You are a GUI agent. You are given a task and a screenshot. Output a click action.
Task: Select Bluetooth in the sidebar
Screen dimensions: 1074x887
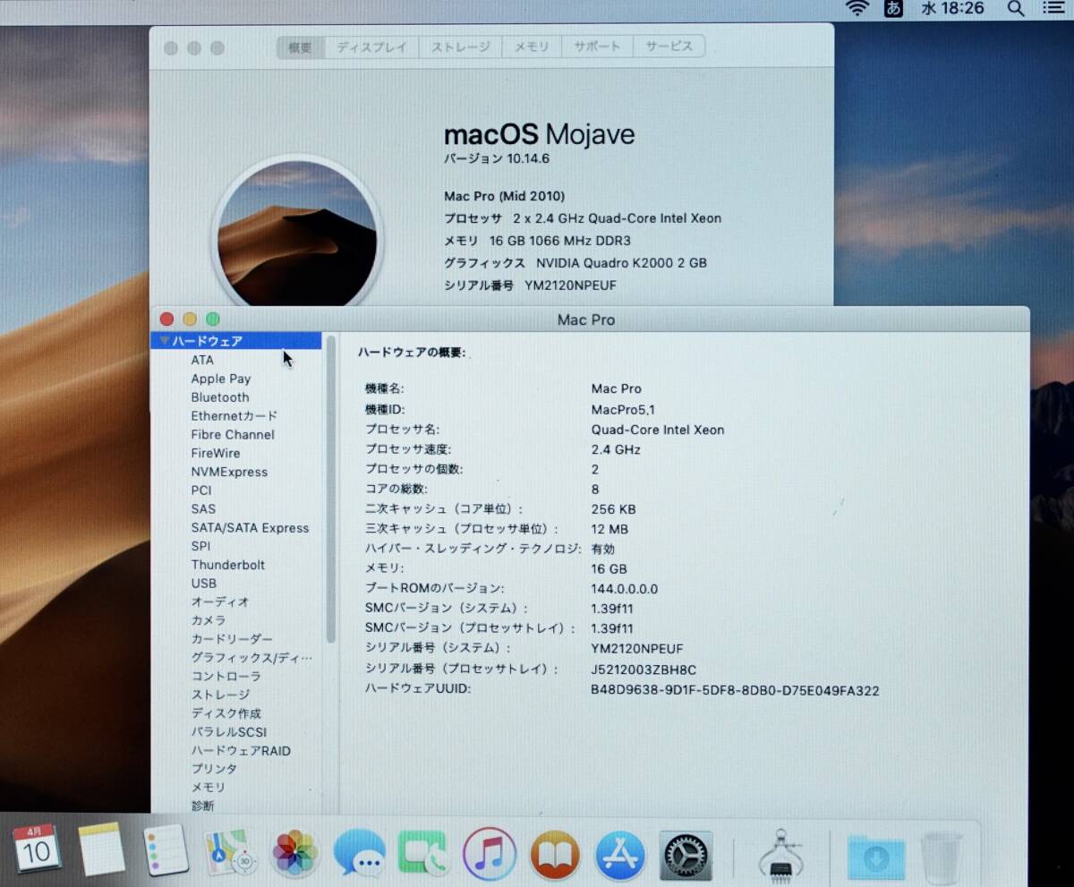[220, 397]
